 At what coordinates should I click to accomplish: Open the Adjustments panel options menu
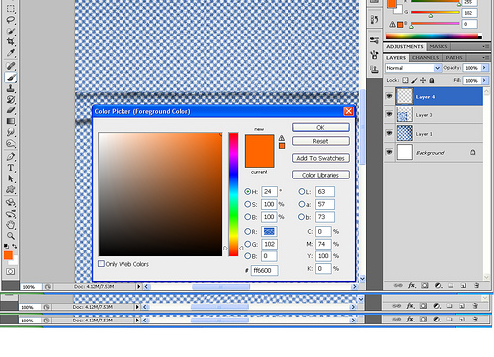click(485, 46)
